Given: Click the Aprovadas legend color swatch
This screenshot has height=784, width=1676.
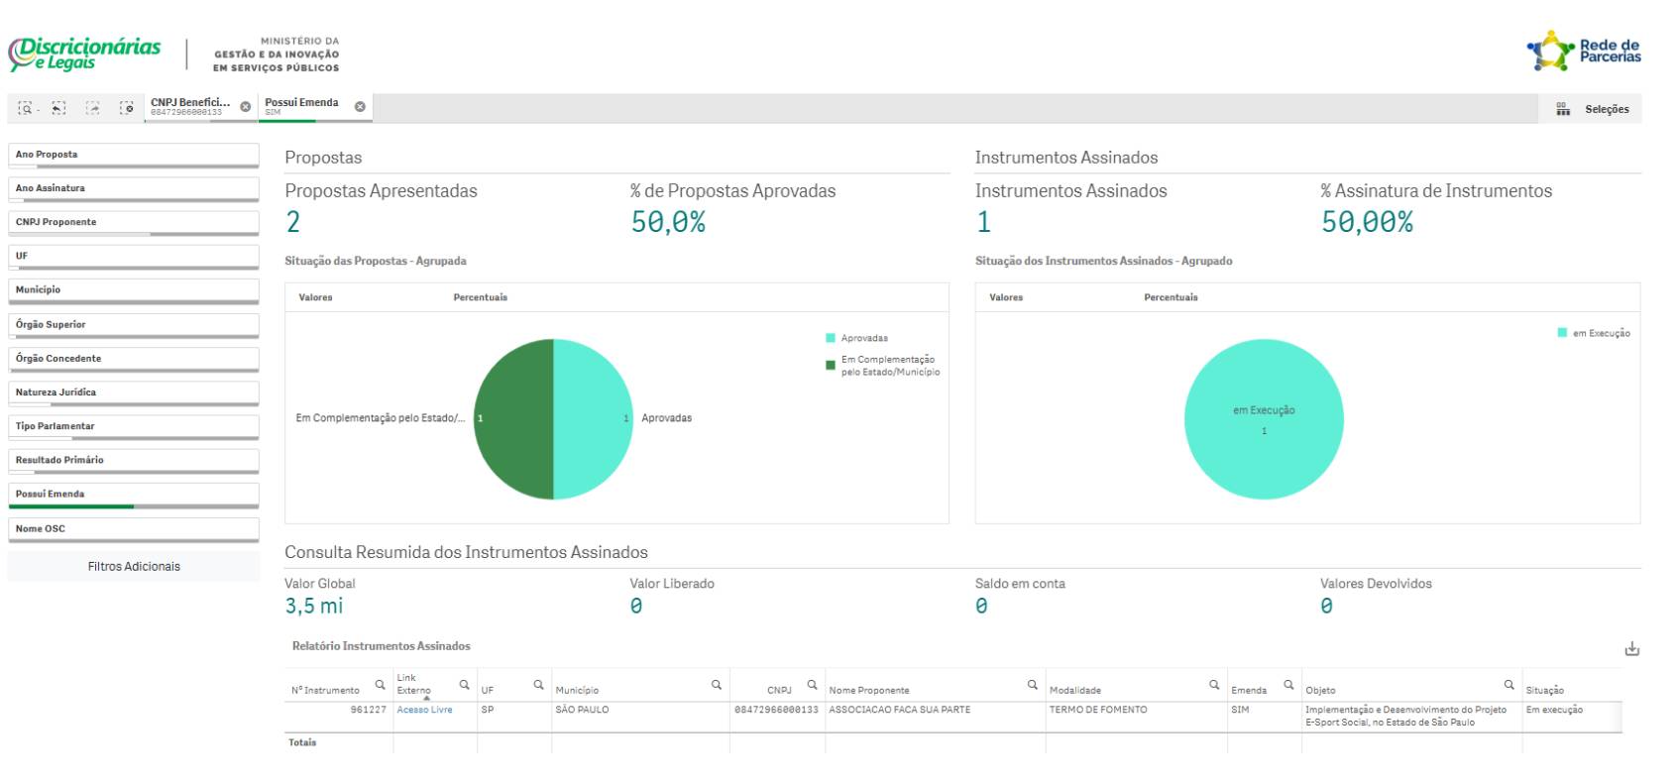Looking at the screenshot, I should click(831, 338).
